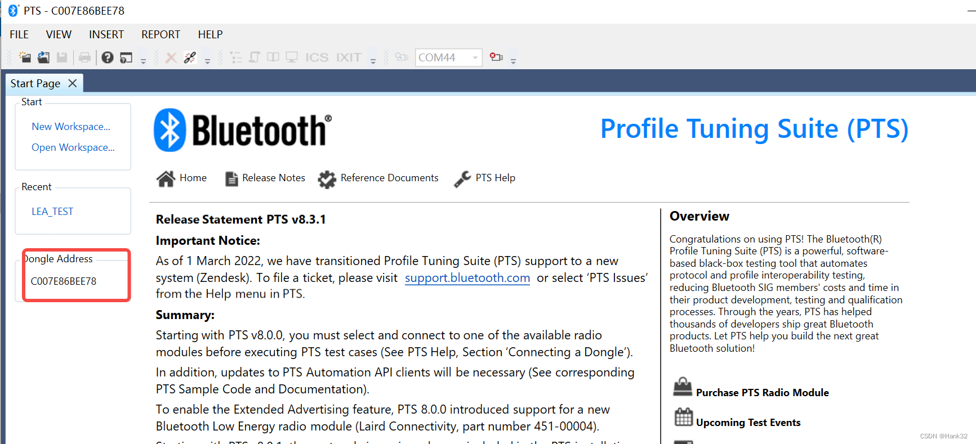Click the PTS Help wrench icon

[x=462, y=179]
